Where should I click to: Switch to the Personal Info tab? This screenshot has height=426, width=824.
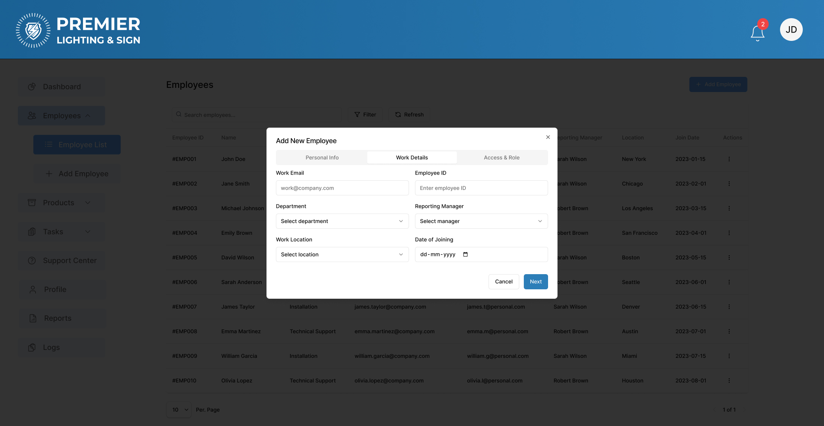coord(322,158)
